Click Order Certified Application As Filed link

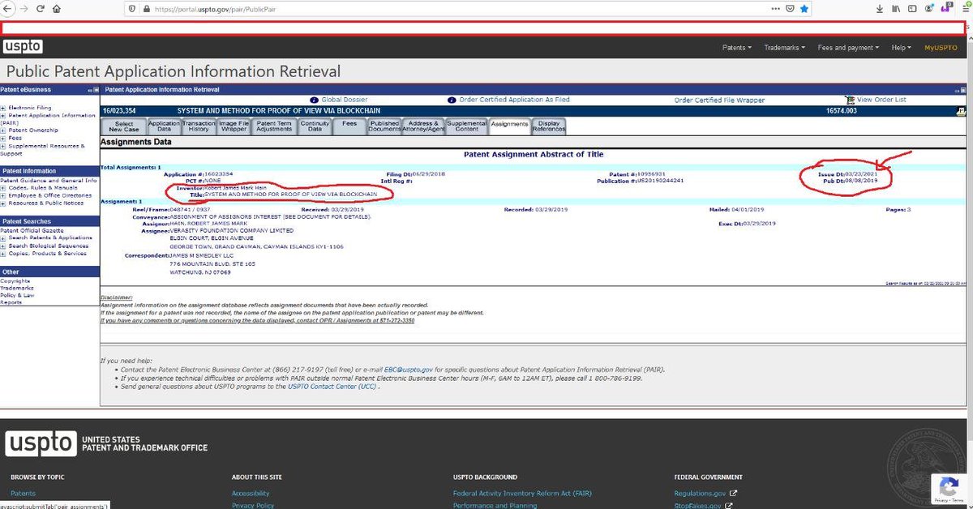(514, 100)
